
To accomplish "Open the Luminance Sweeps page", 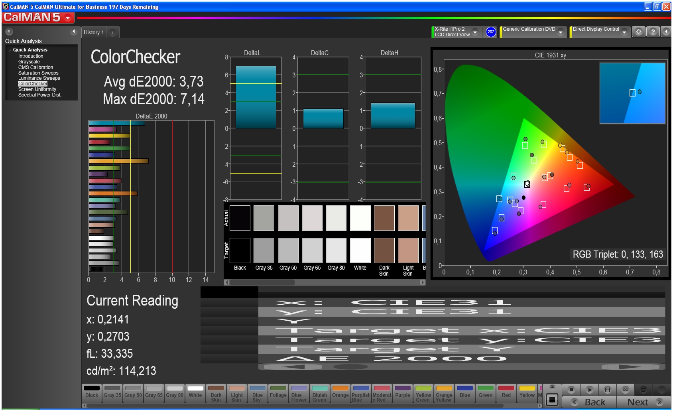I will pyautogui.click(x=39, y=78).
